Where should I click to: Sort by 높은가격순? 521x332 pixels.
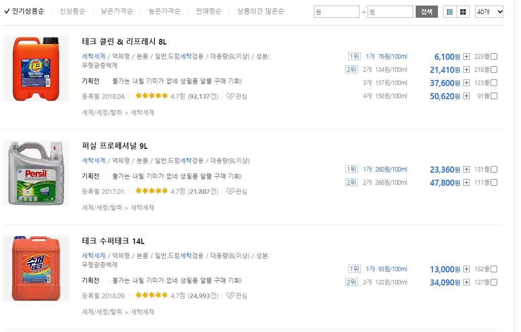165,11
